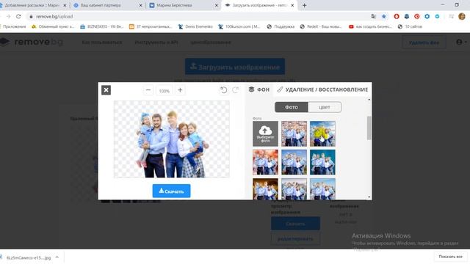The image size is (470, 264).
Task: Go forward in browser history
Action: [8, 16]
